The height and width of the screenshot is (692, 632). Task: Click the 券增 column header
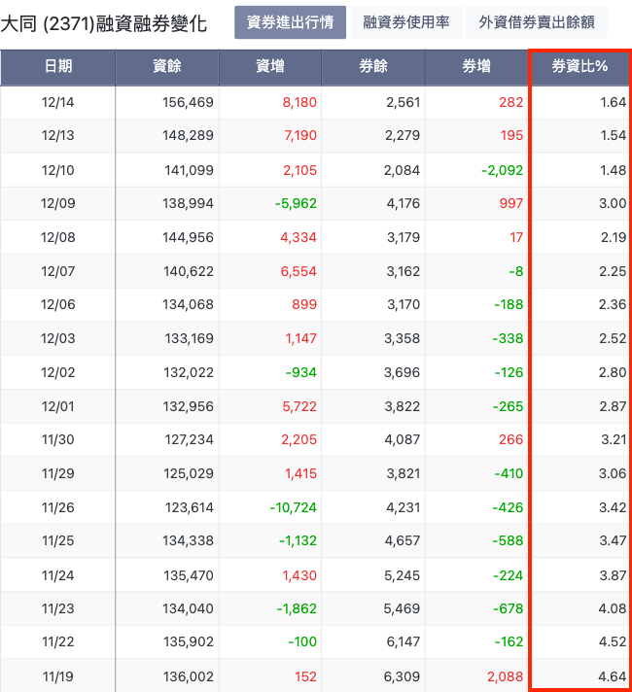click(476, 67)
